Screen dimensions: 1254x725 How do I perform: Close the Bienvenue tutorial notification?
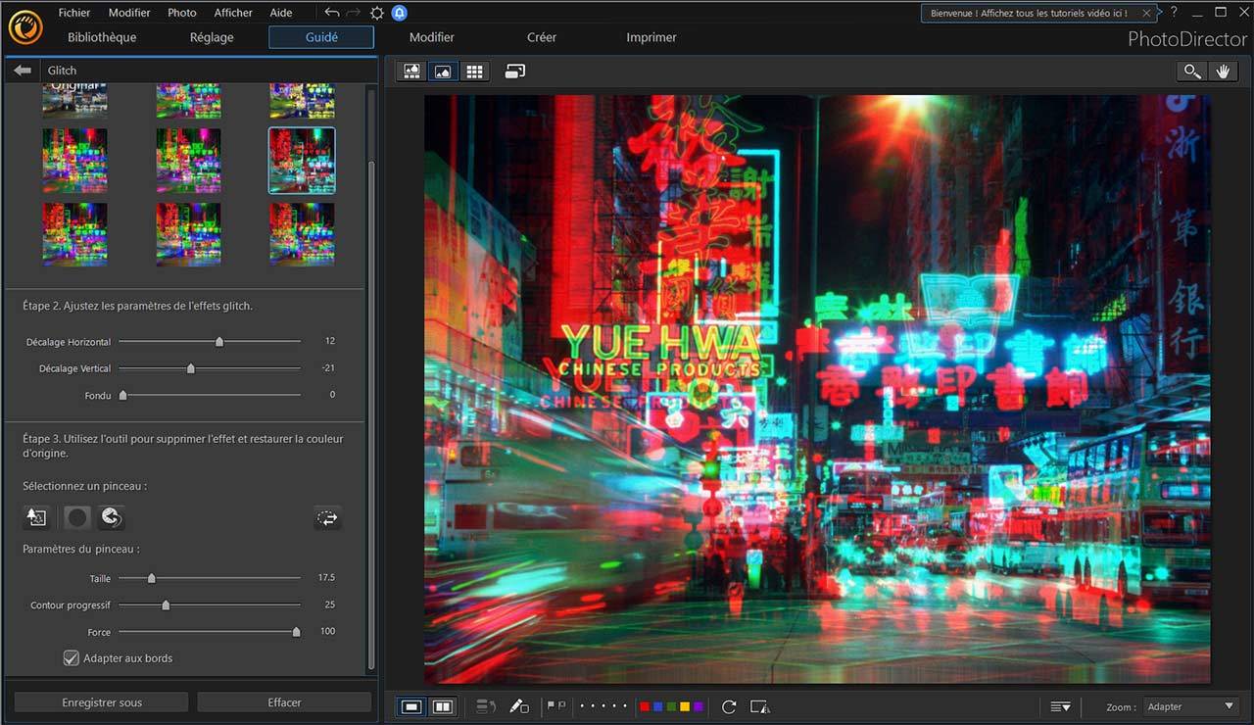tap(1146, 14)
